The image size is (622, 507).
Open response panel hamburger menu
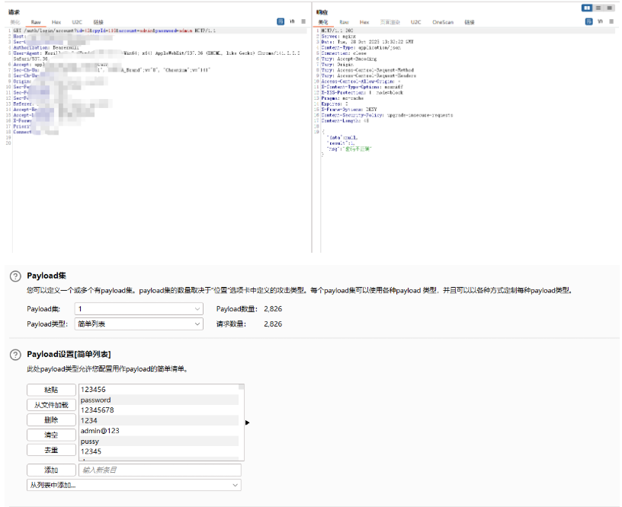pos(611,21)
